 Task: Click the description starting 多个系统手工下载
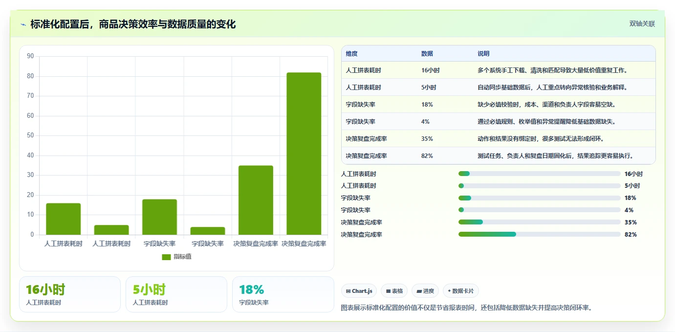(x=552, y=70)
